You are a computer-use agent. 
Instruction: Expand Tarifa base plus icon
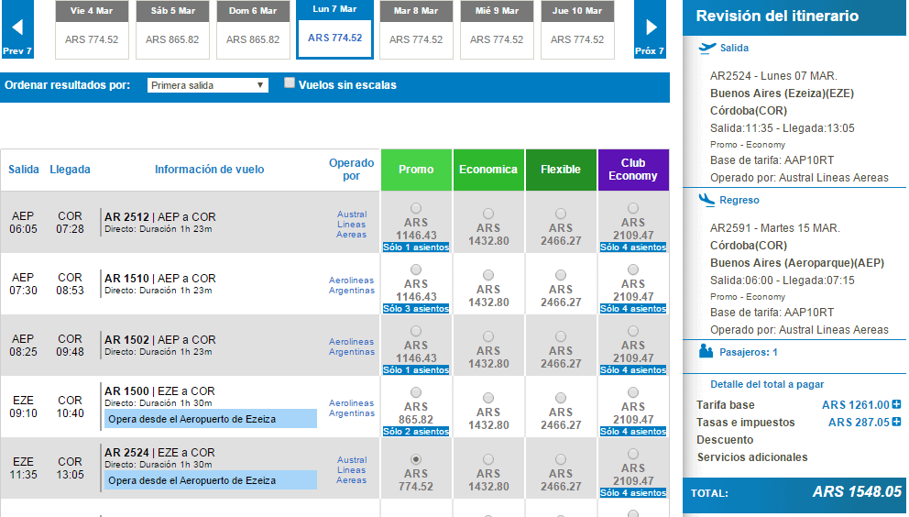click(x=896, y=404)
